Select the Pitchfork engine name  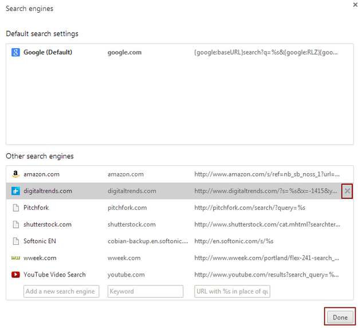coord(36,208)
